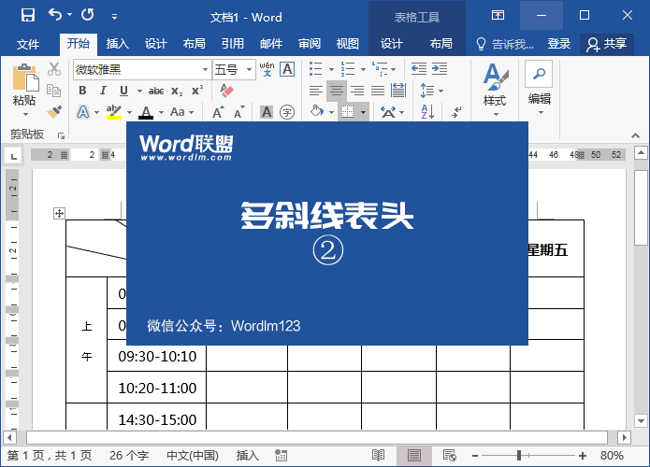Increase font size with the grow font icon
Image resolution: width=650 pixels, height=467 pixels.
pyautogui.click(x=218, y=112)
